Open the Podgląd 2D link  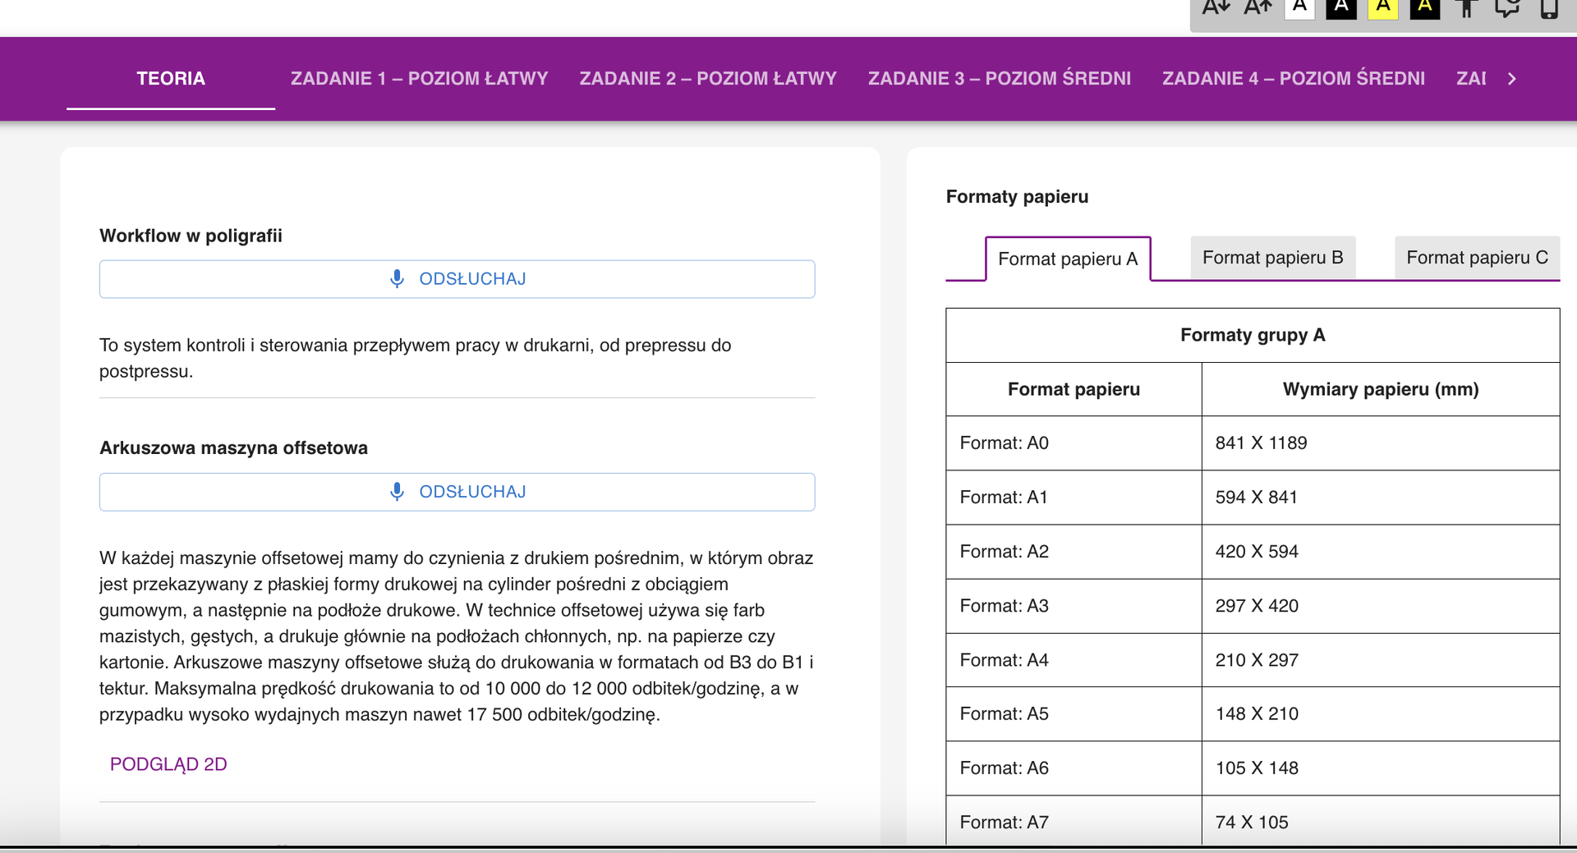coord(168,764)
